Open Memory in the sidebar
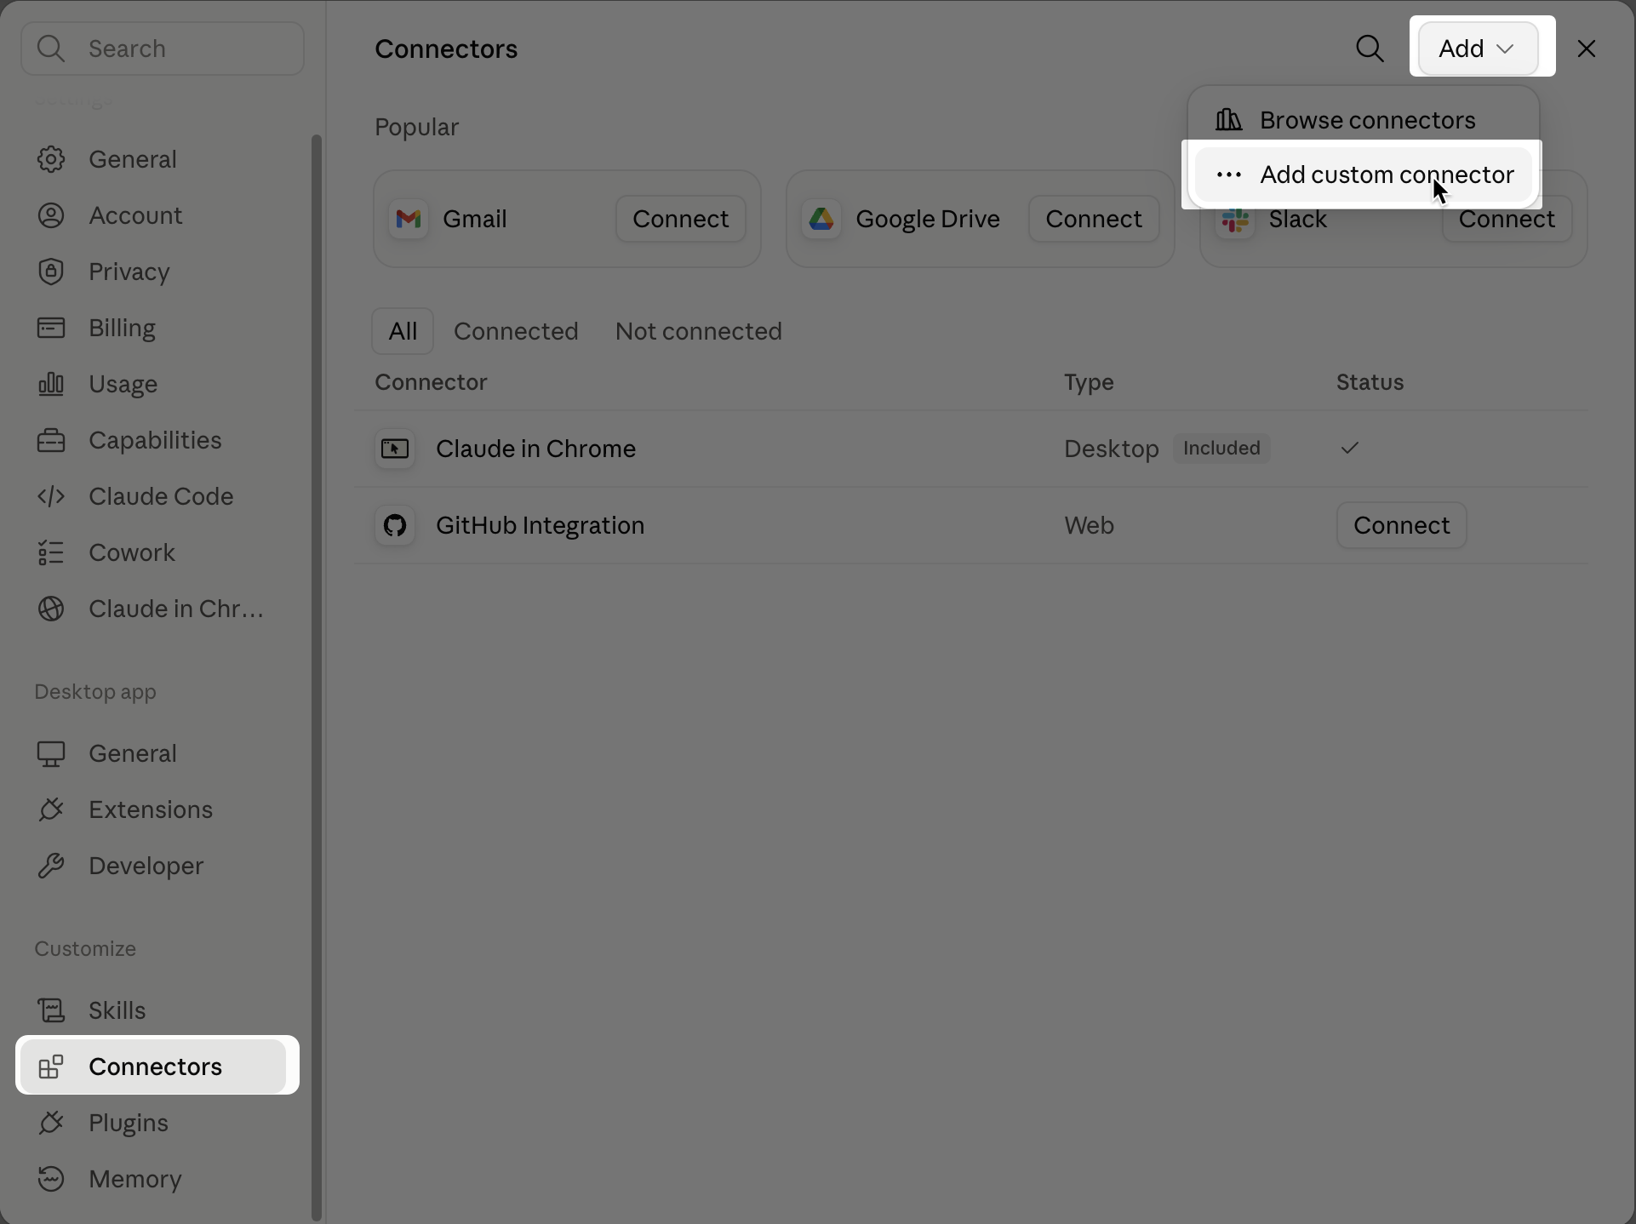Screen dimensions: 1636x1224 tap(152, 1179)
